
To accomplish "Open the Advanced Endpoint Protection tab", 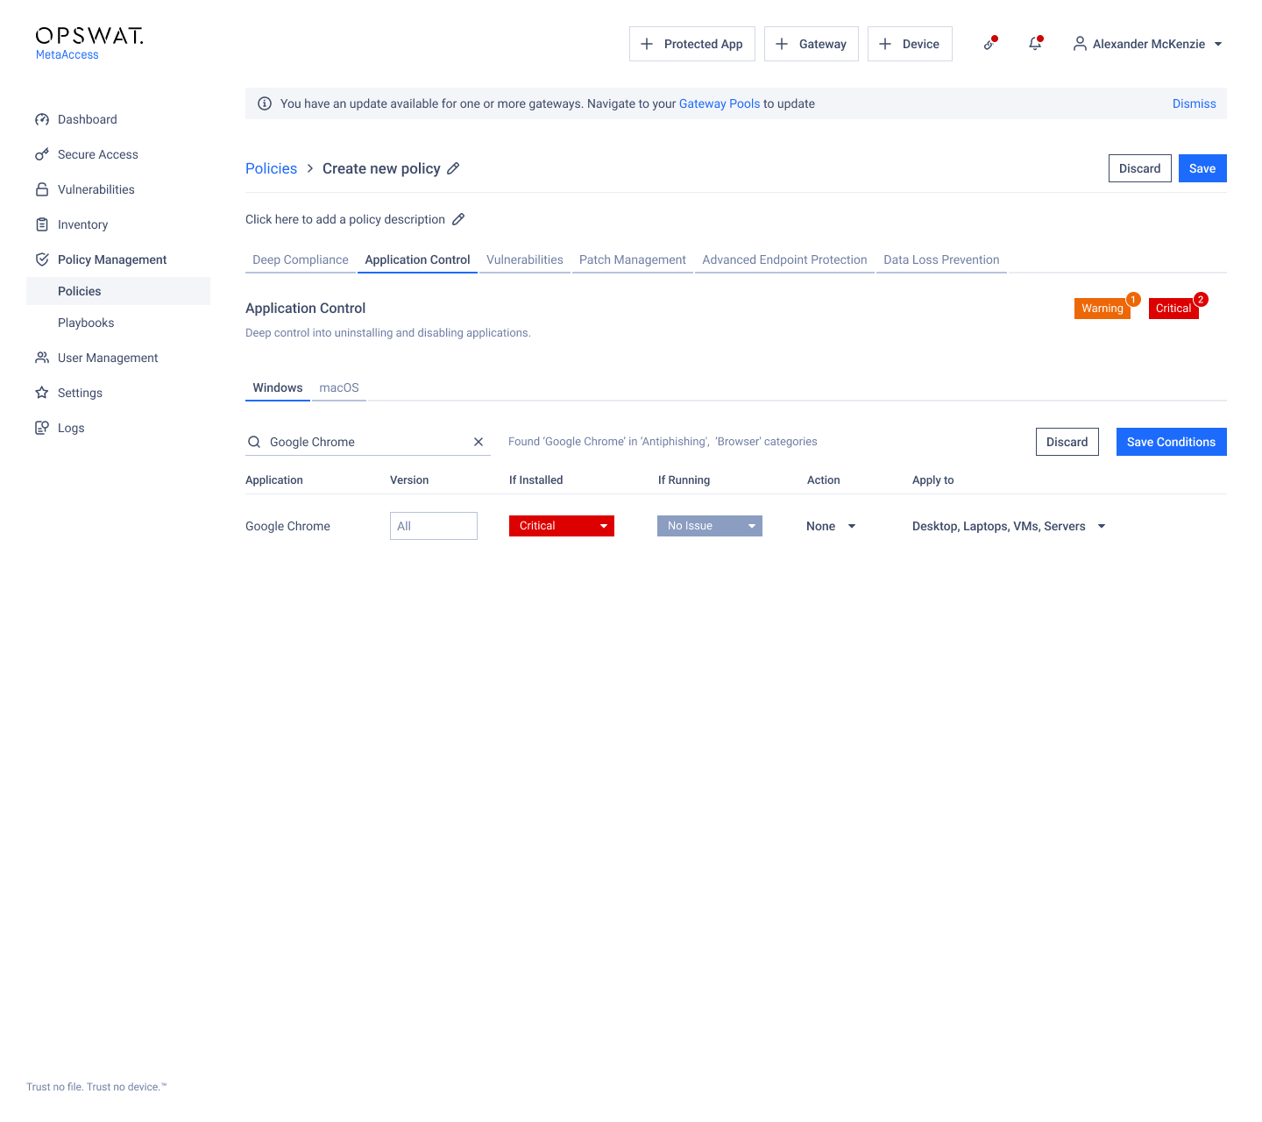I will (784, 259).
